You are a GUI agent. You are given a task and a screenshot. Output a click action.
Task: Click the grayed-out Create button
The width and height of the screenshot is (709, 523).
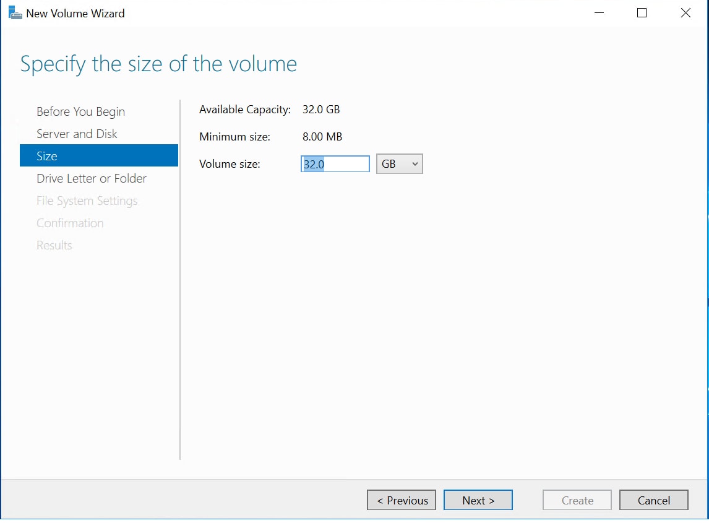[x=577, y=500]
